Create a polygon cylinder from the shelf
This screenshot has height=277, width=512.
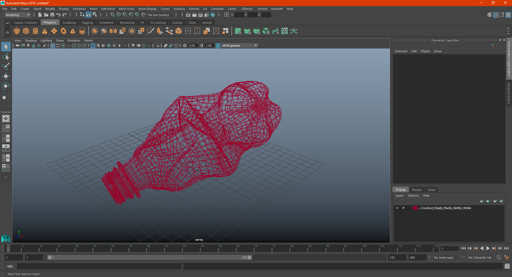click(35, 31)
